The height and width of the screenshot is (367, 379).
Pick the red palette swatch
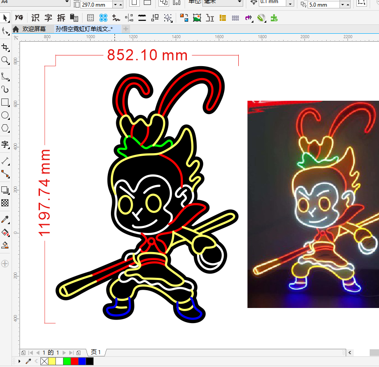(75, 361)
